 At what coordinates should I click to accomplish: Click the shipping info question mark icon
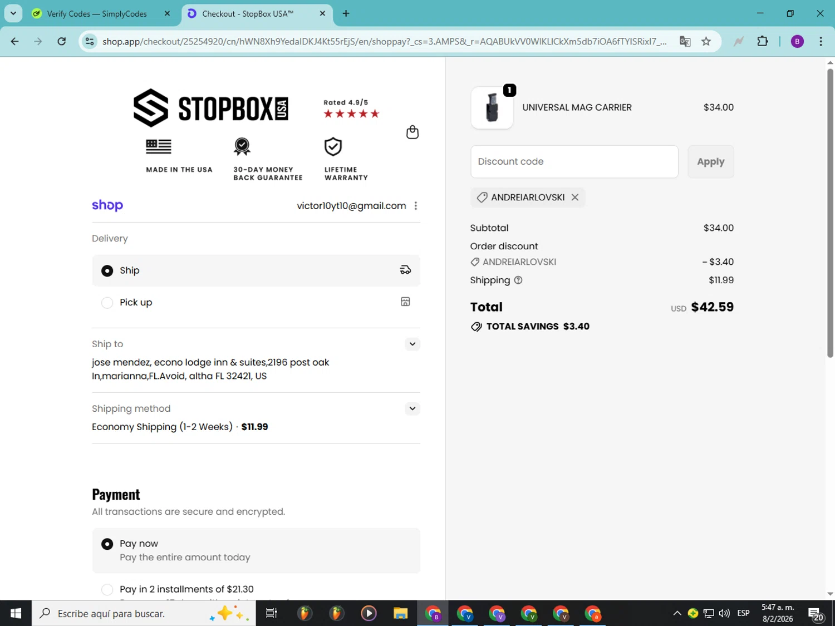coord(518,280)
